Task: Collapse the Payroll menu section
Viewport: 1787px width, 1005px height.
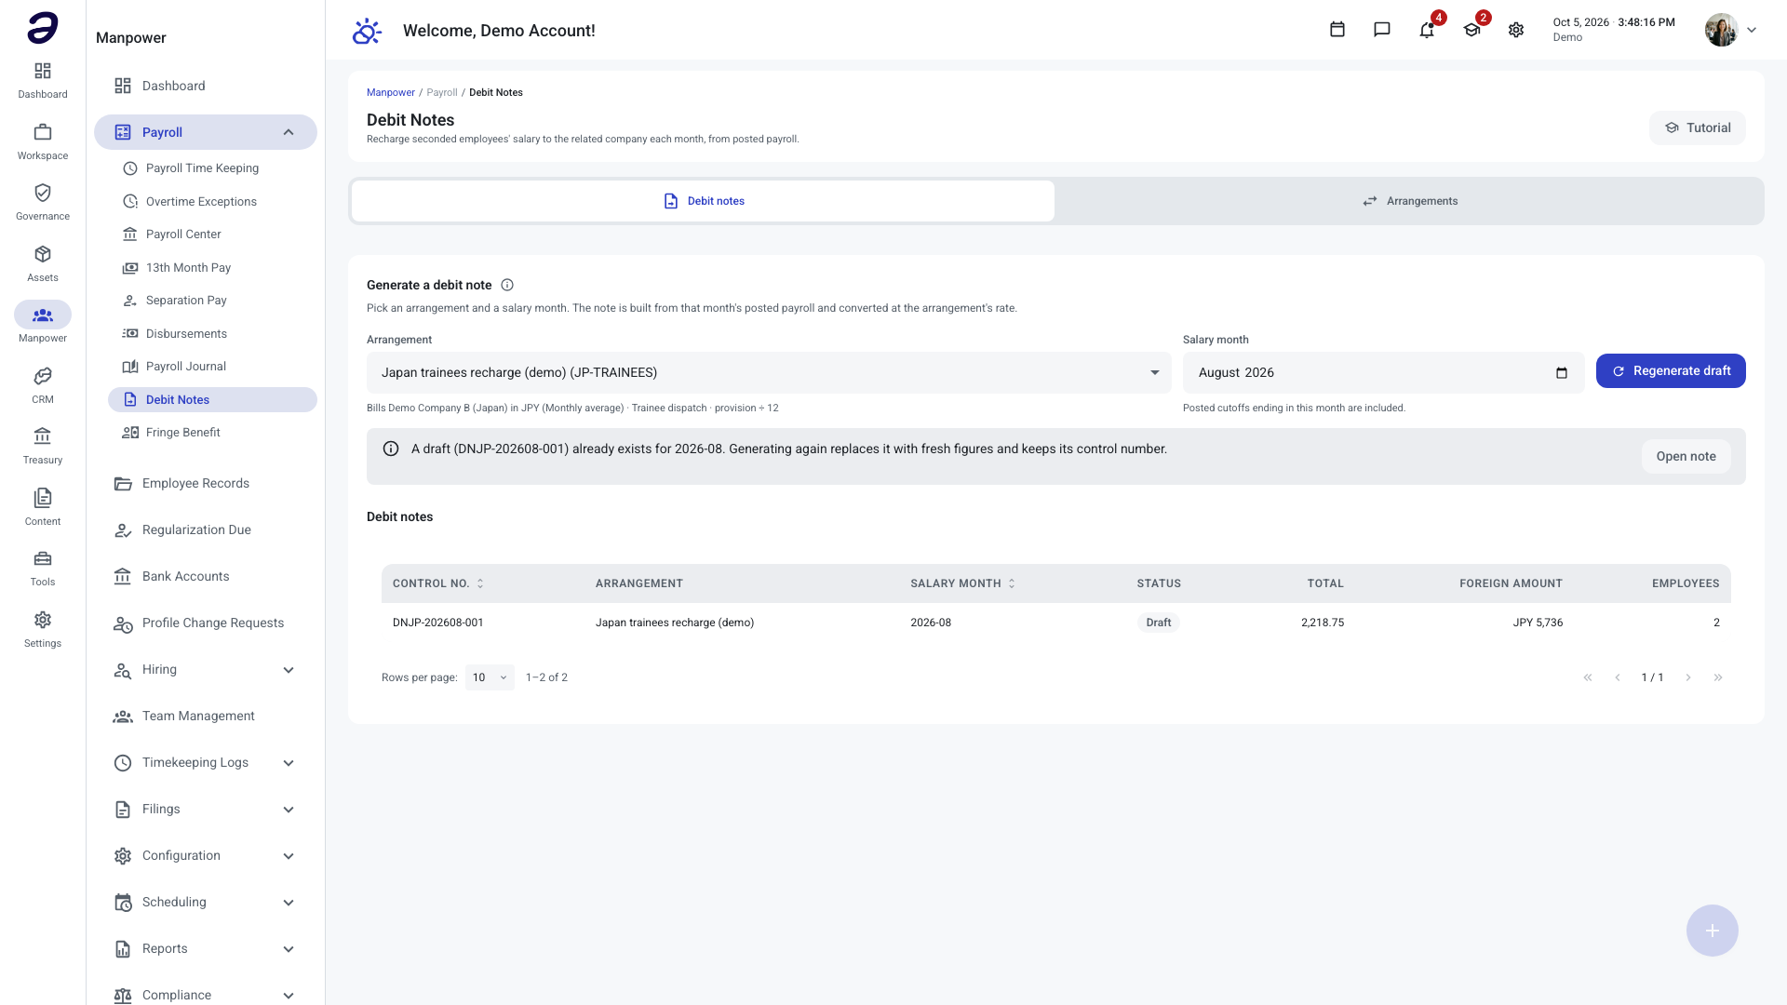Action: pos(289,132)
